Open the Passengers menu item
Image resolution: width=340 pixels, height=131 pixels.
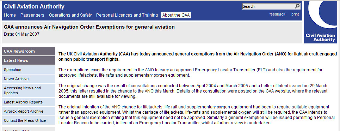32,15
